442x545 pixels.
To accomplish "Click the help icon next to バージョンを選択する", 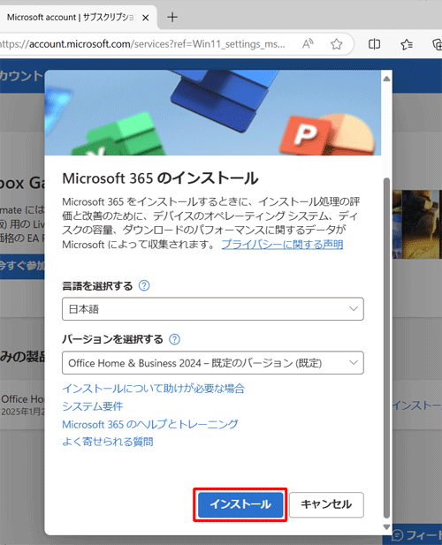I will point(174,339).
